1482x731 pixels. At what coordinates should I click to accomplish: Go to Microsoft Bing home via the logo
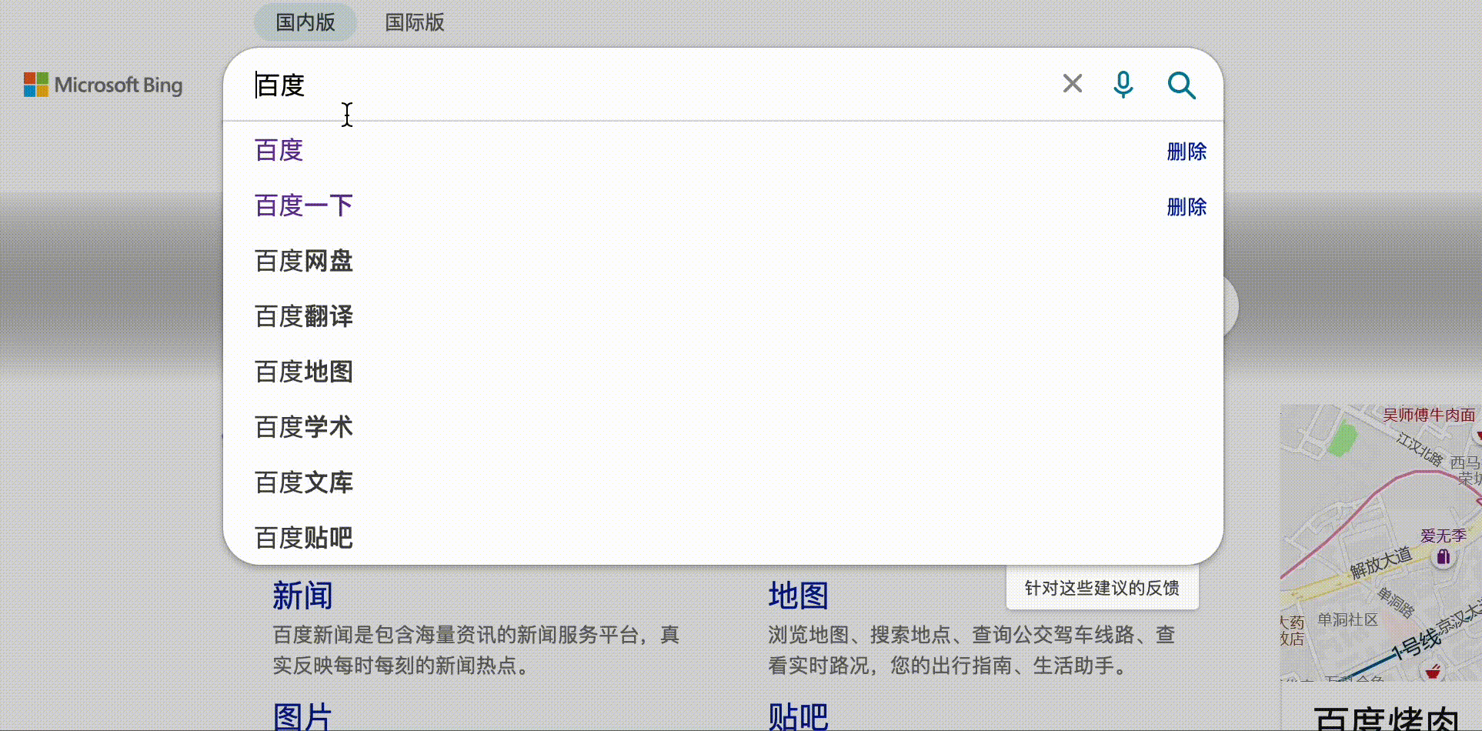(x=103, y=85)
